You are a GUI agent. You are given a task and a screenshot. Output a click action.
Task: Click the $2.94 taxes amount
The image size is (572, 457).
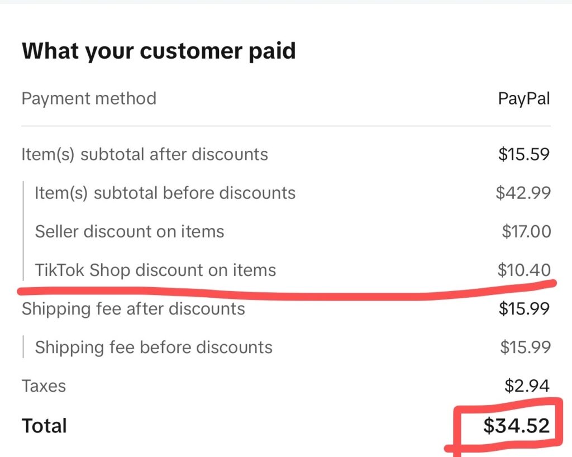click(527, 386)
